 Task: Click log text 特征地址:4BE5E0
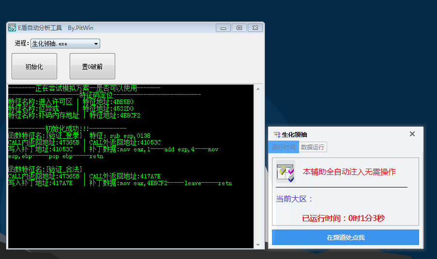tap(108, 102)
